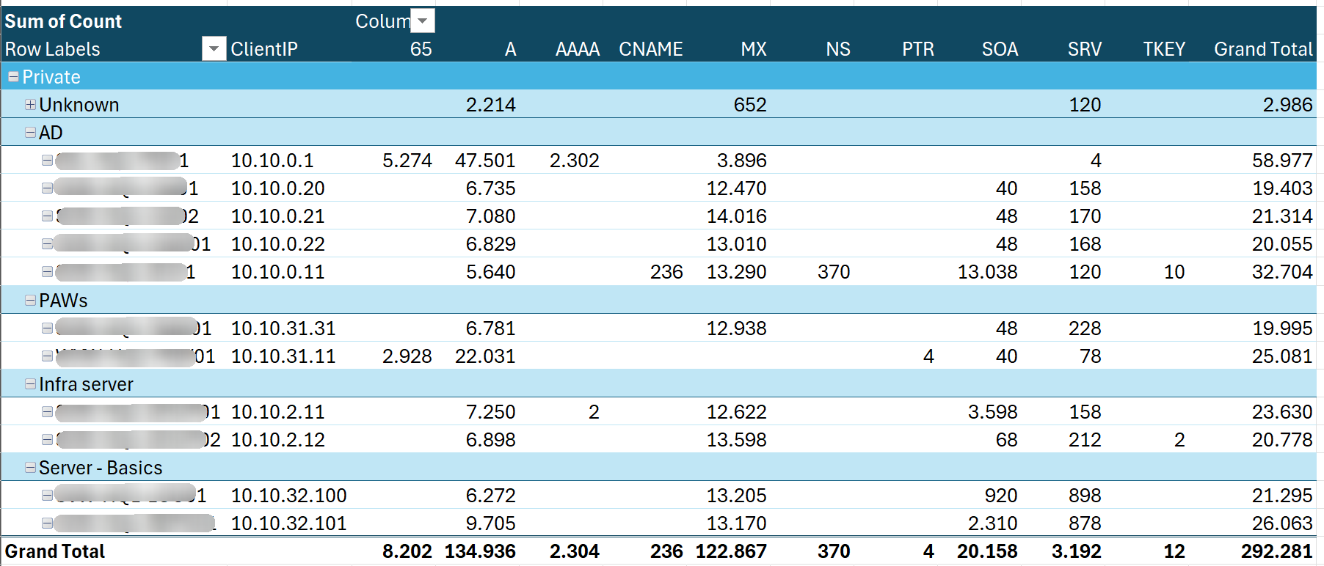This screenshot has width=1324, height=566.
Task: Collapse the row entry for 10.10.0.11
Action: (47, 272)
